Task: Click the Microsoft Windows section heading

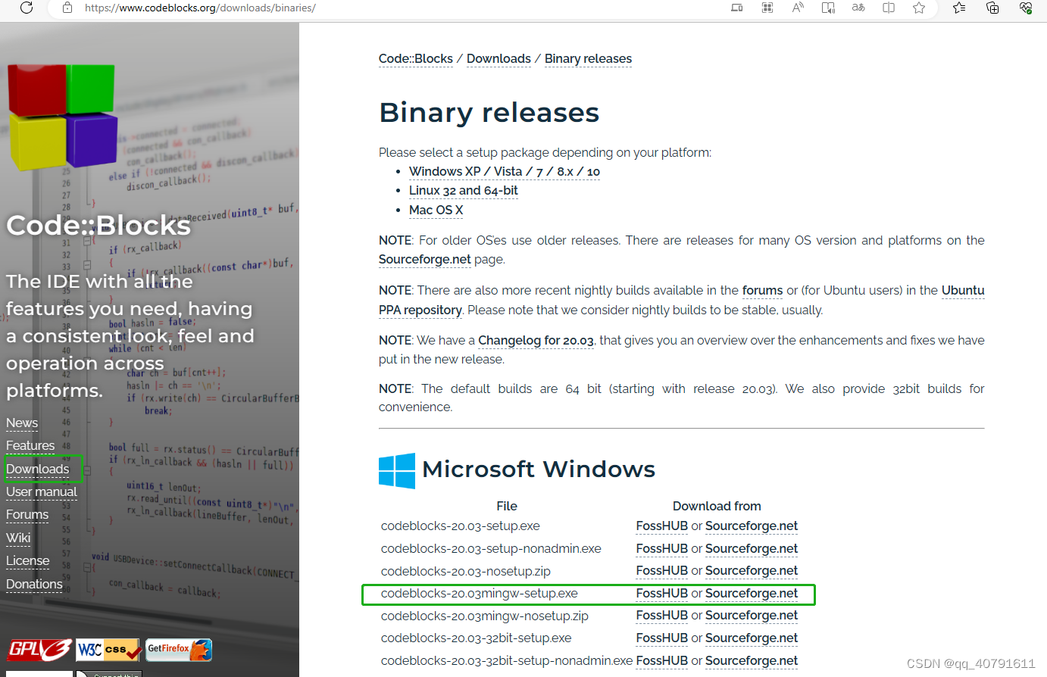Action: [539, 469]
